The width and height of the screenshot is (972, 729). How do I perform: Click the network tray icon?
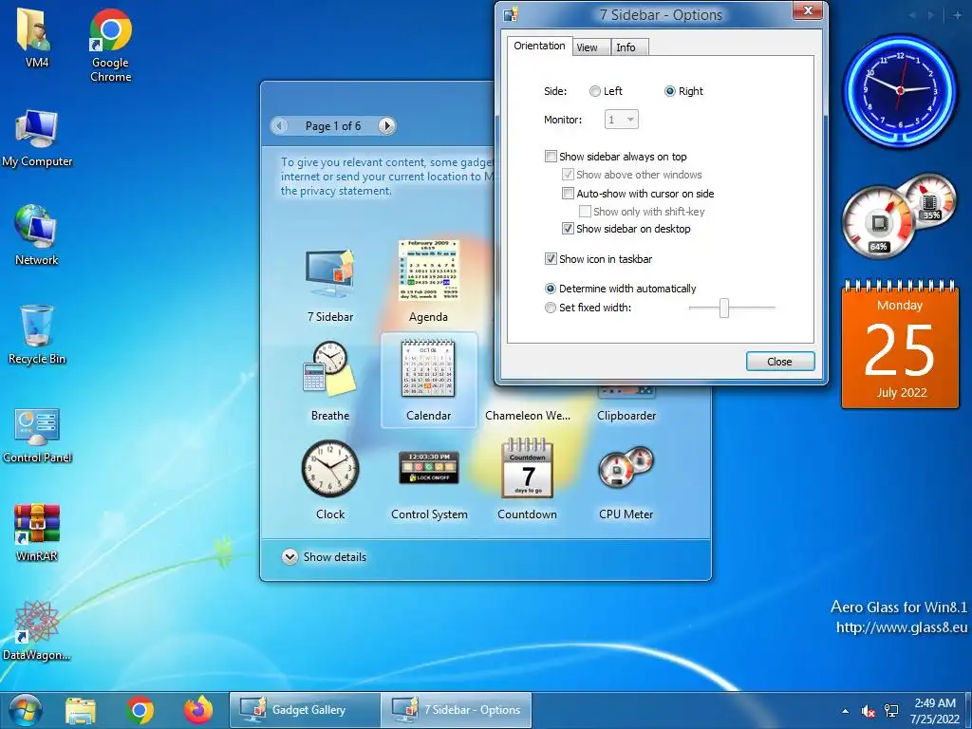(891, 711)
